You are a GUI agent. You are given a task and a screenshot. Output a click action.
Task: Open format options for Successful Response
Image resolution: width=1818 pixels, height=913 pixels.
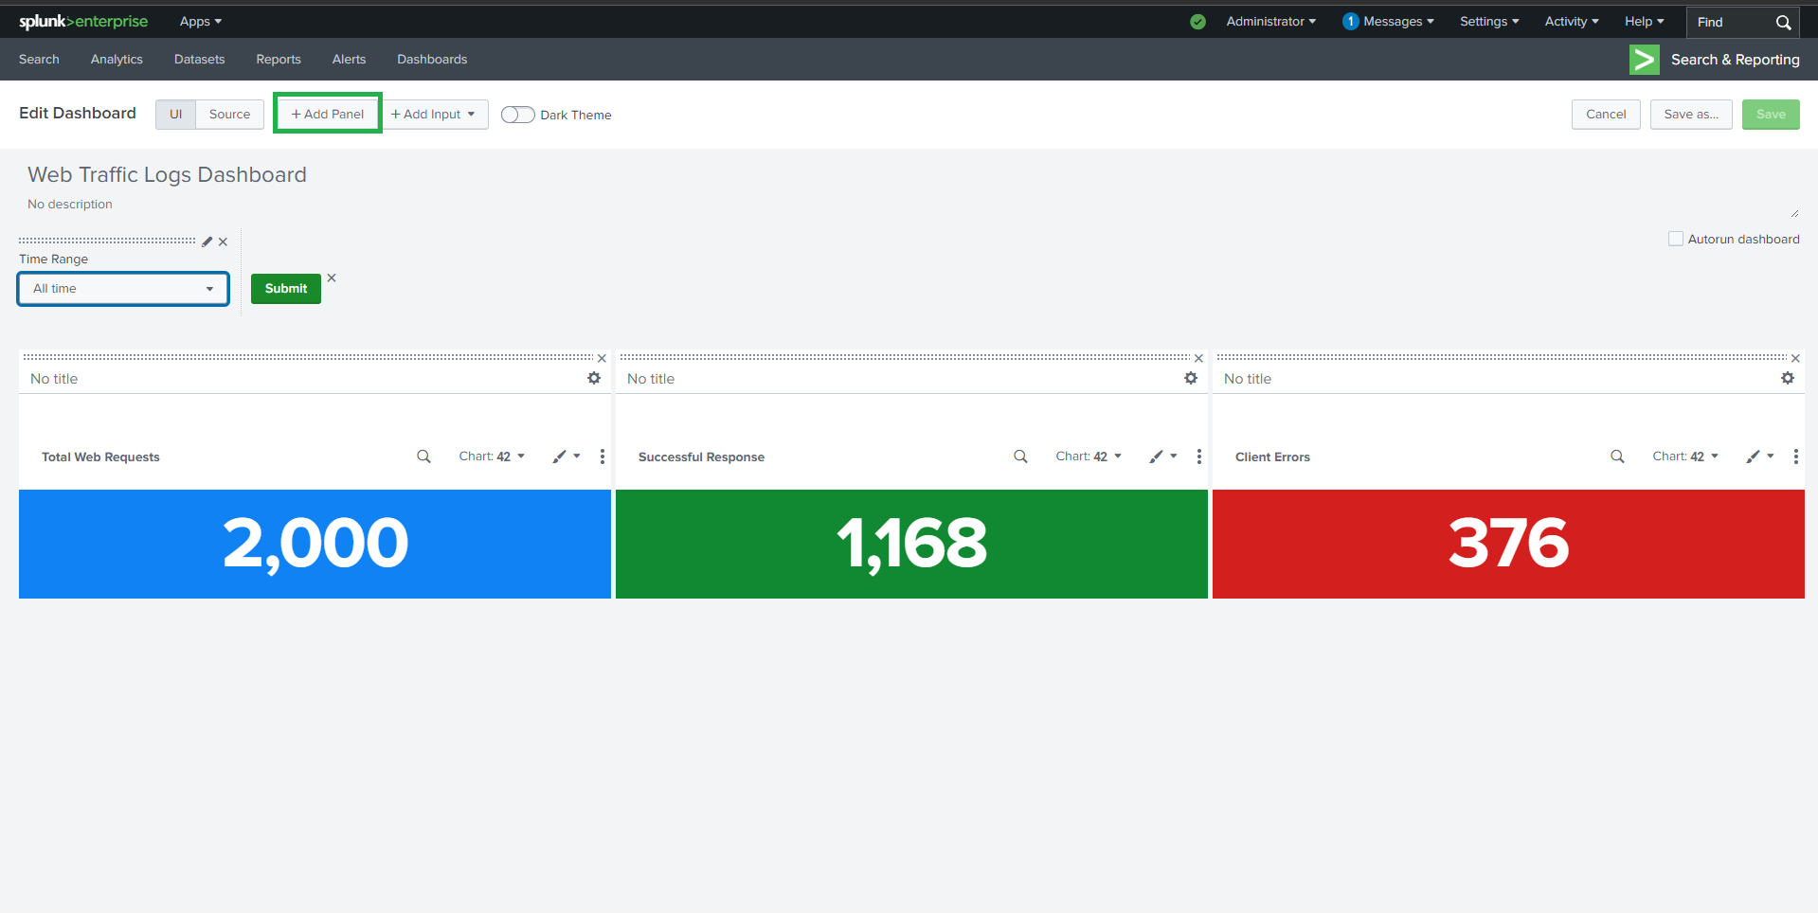click(1163, 456)
